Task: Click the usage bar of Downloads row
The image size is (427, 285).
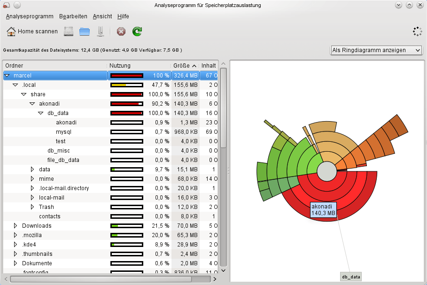Action: (127, 226)
